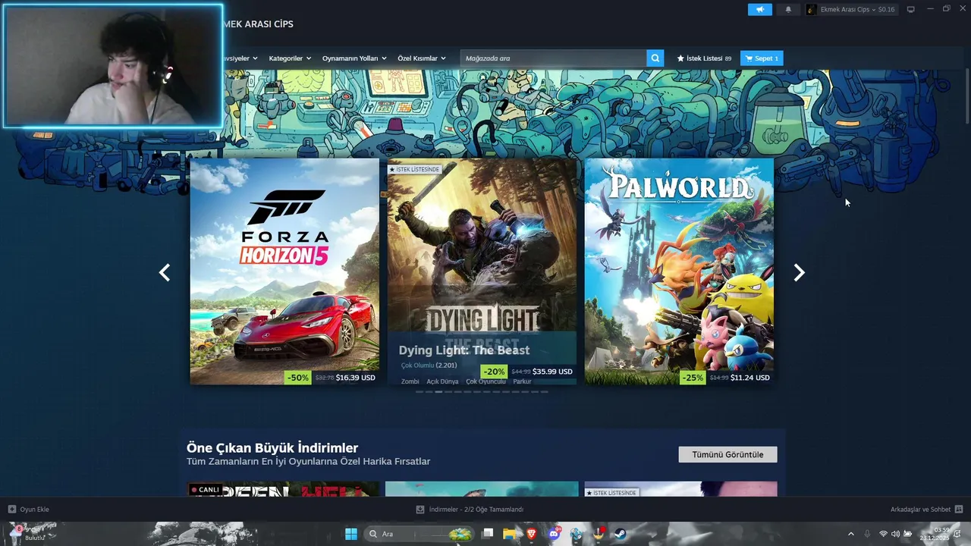This screenshot has height=546, width=971.
Task: Click the Steam taskbar icon
Action: tap(621, 534)
